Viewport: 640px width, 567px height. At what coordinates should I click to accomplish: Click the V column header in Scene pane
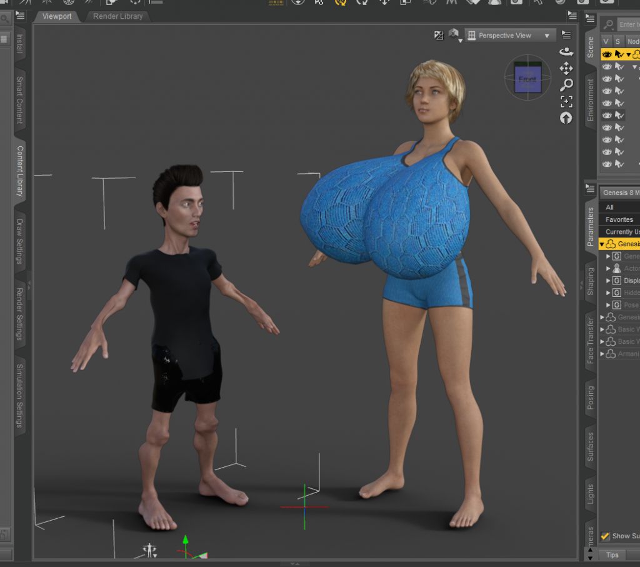coord(606,41)
